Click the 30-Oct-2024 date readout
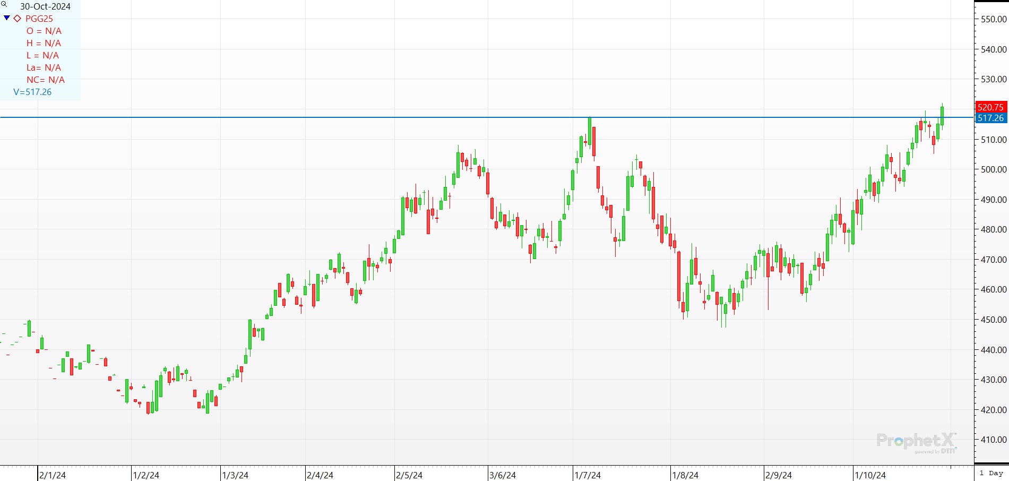The image size is (1009, 481). (45, 6)
